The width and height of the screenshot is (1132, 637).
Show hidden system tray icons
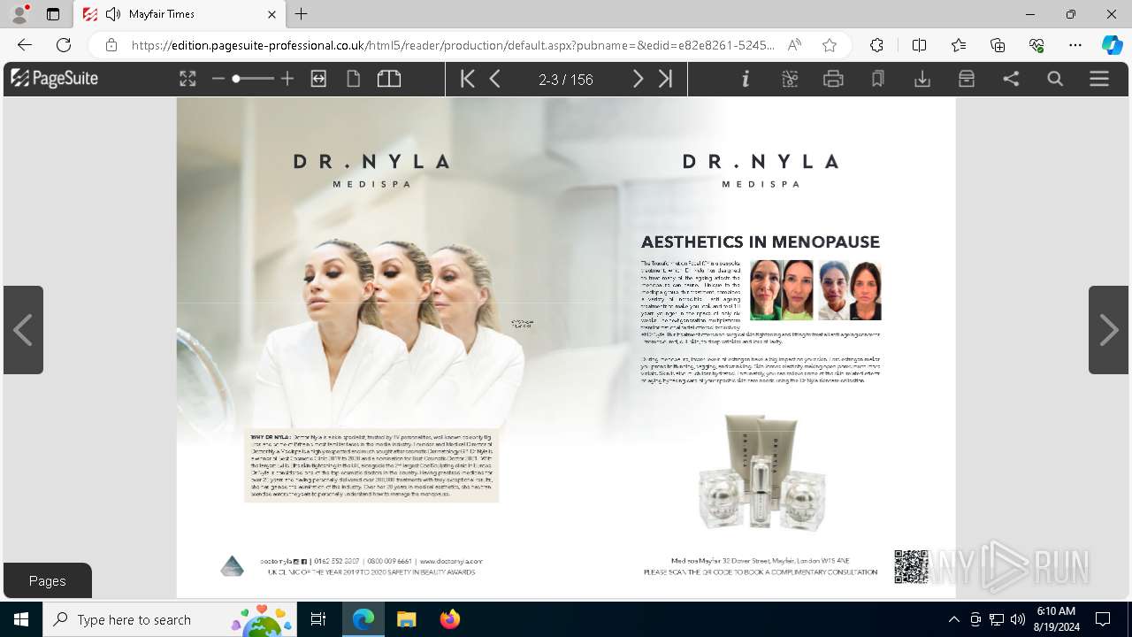point(953,619)
